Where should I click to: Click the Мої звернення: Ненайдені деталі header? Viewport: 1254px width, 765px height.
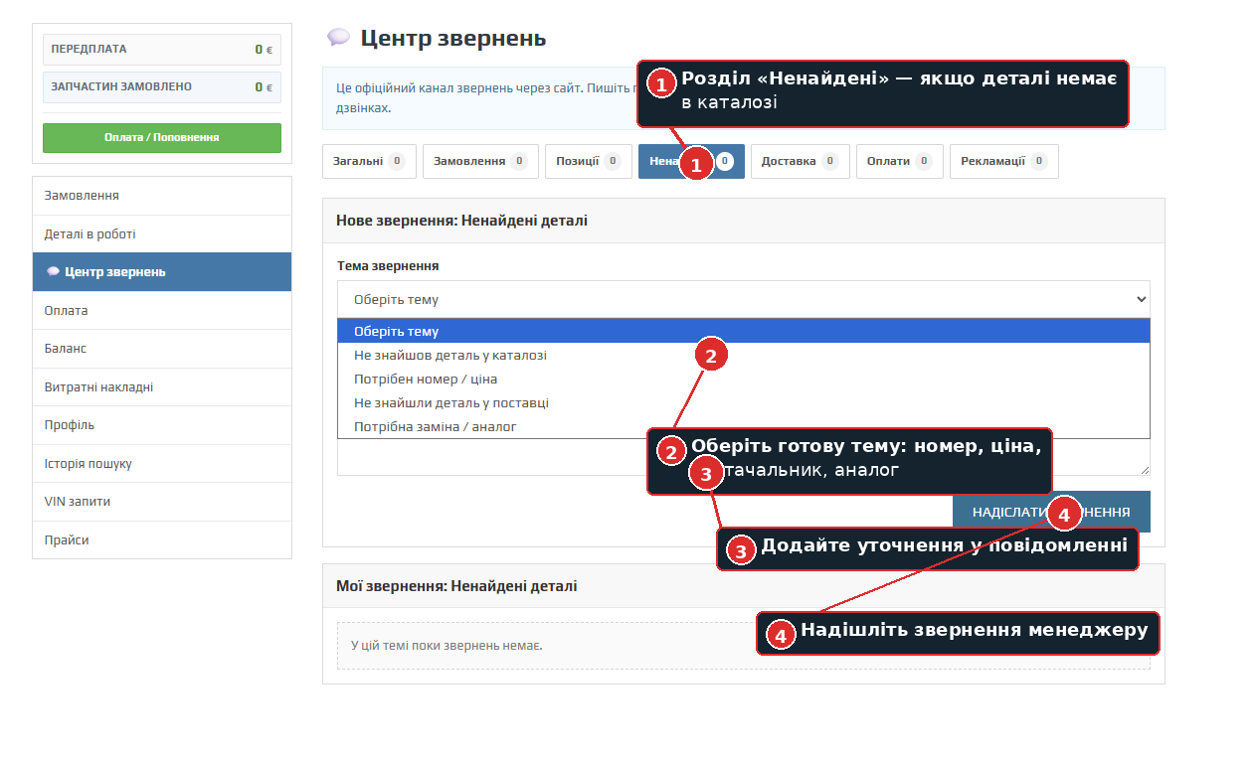pos(744,586)
